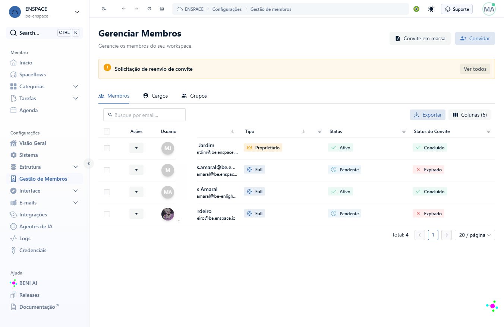504x327 pixels.
Task: Open the BENI AI floating assistant icon
Action: 492,306
